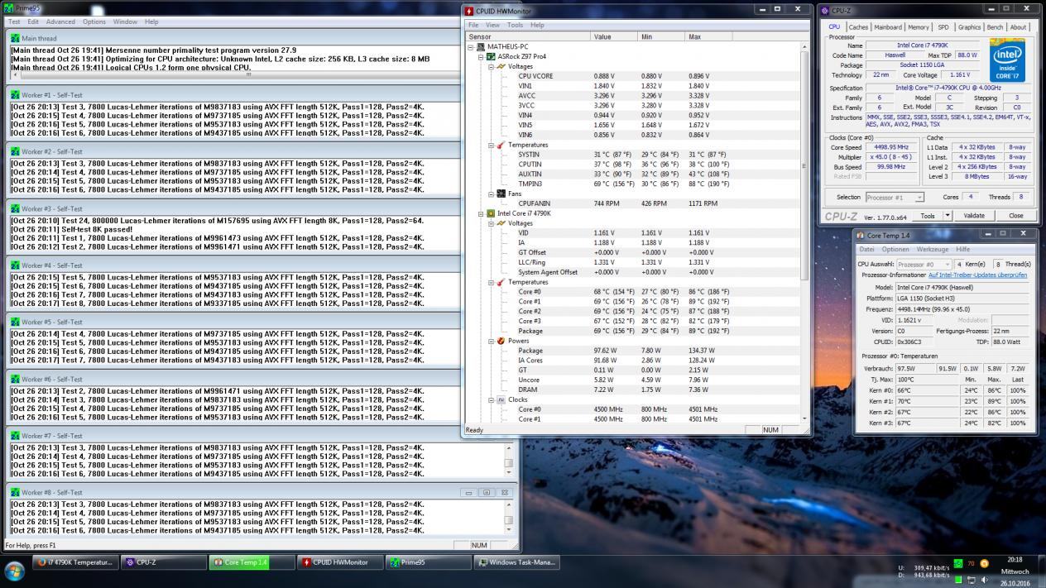1046x588 pixels.
Task: Select the CPU VCORE row in HWMonitor
Action: [634, 76]
